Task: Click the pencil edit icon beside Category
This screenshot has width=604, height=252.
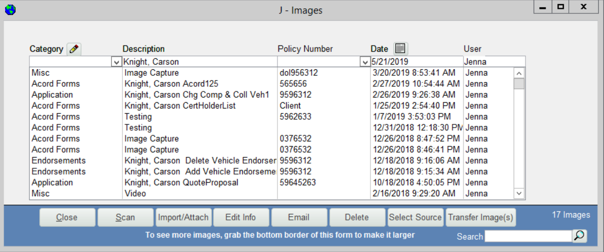Action: [x=74, y=49]
